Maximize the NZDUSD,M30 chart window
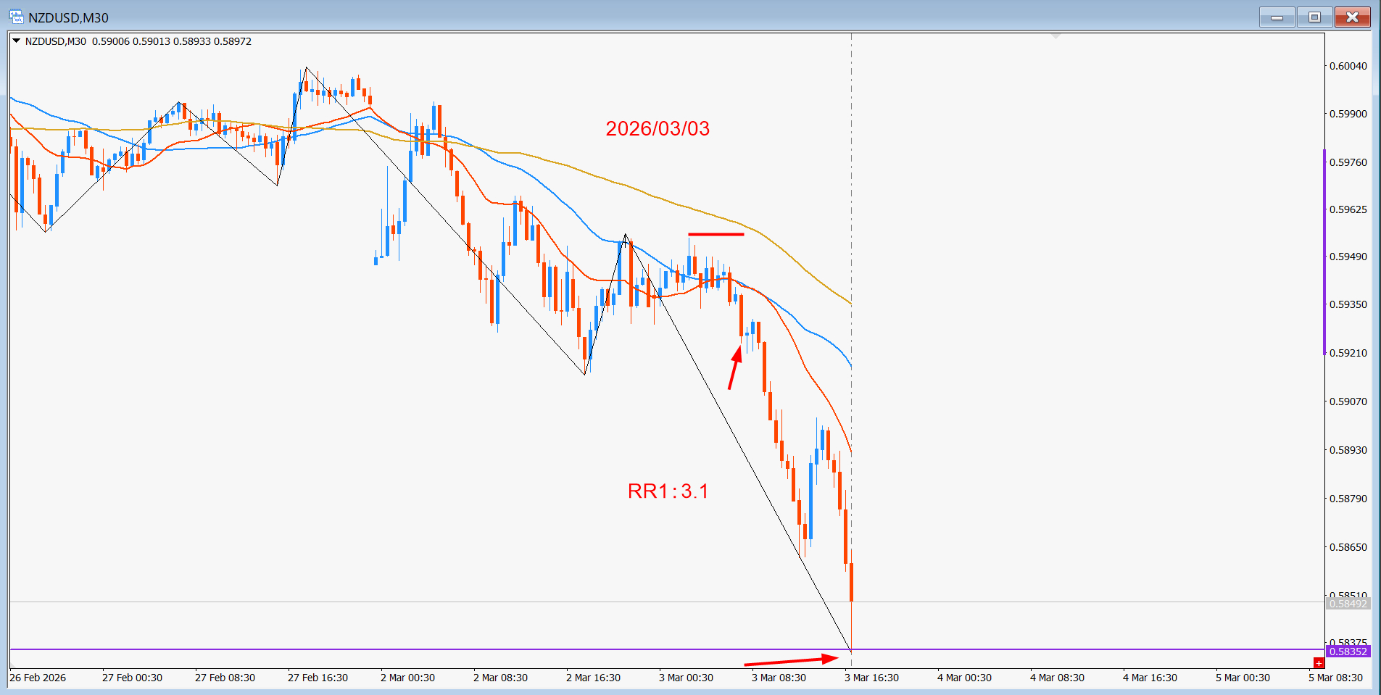The height and width of the screenshot is (695, 1381). [x=1314, y=17]
